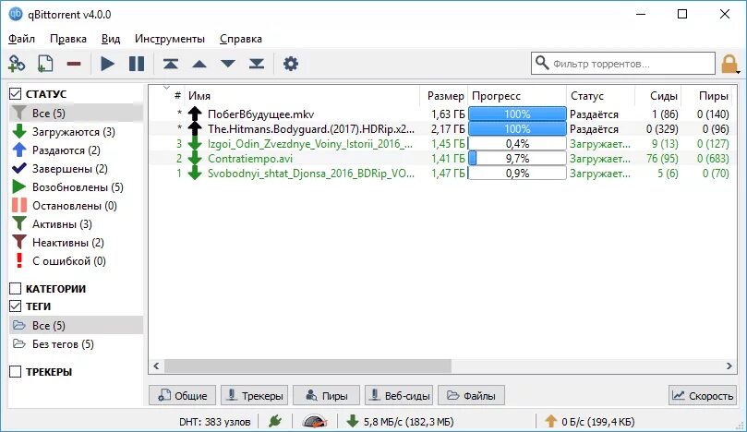Toggle the КАТЕГОРИИ section checkbox
The image size is (747, 432).
[16, 289]
